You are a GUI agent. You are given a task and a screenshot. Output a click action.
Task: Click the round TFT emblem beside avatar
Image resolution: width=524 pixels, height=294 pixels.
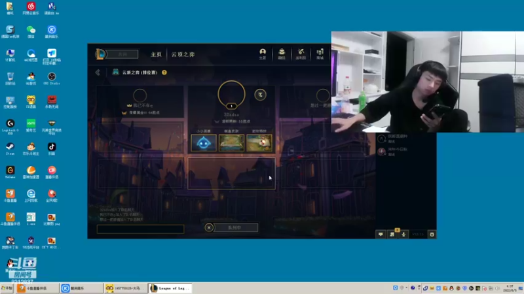coord(260,95)
